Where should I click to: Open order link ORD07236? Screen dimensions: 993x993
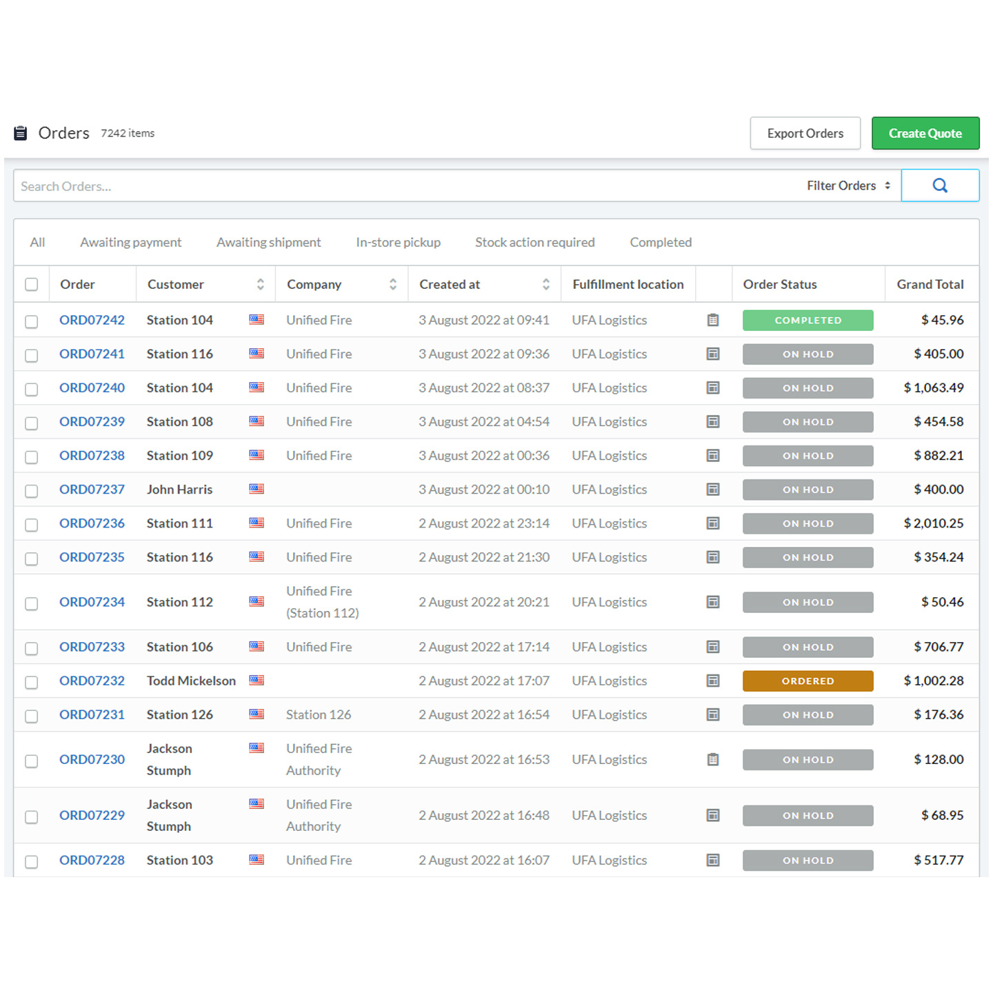pos(92,523)
